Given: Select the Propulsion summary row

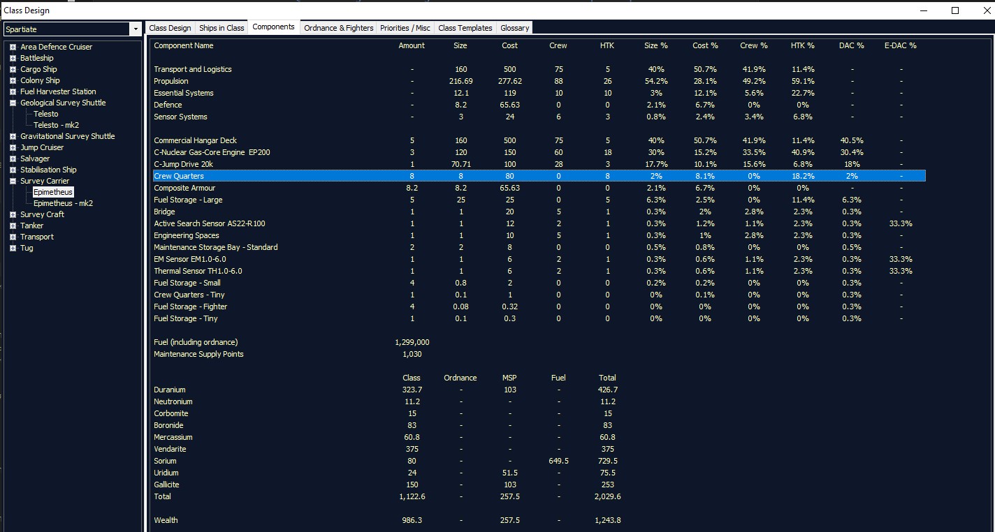Looking at the screenshot, I should click(539, 81).
